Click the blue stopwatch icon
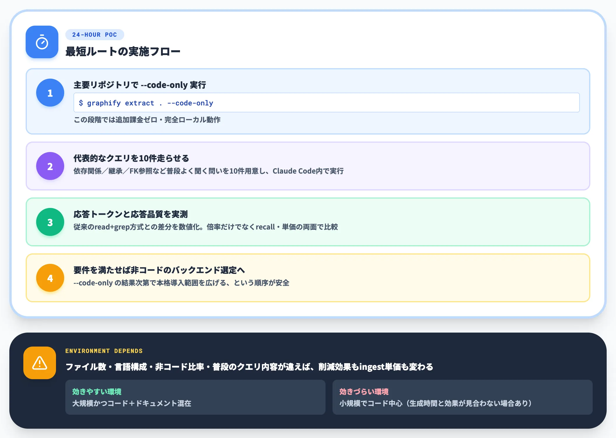Screen dimensions: 616x438 point(42,42)
